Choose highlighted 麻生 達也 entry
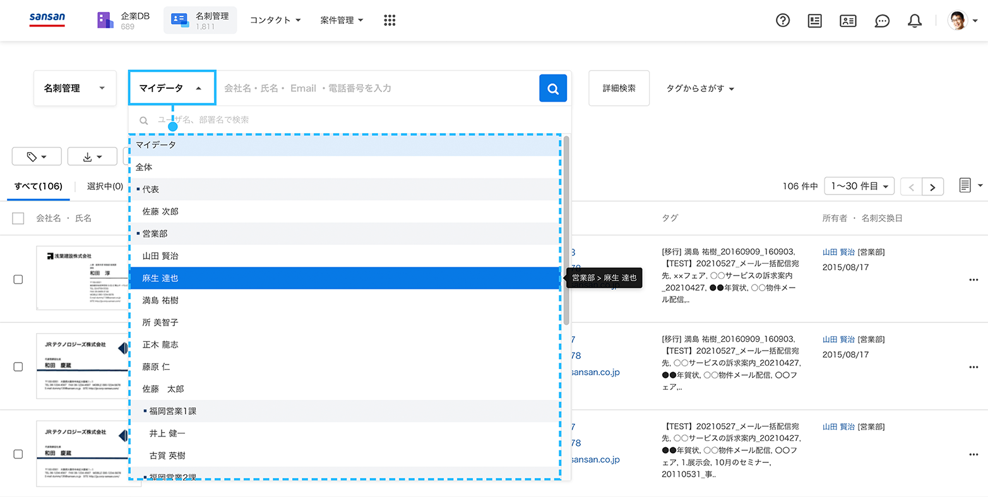Screen dimensions: 988x497 (345, 278)
